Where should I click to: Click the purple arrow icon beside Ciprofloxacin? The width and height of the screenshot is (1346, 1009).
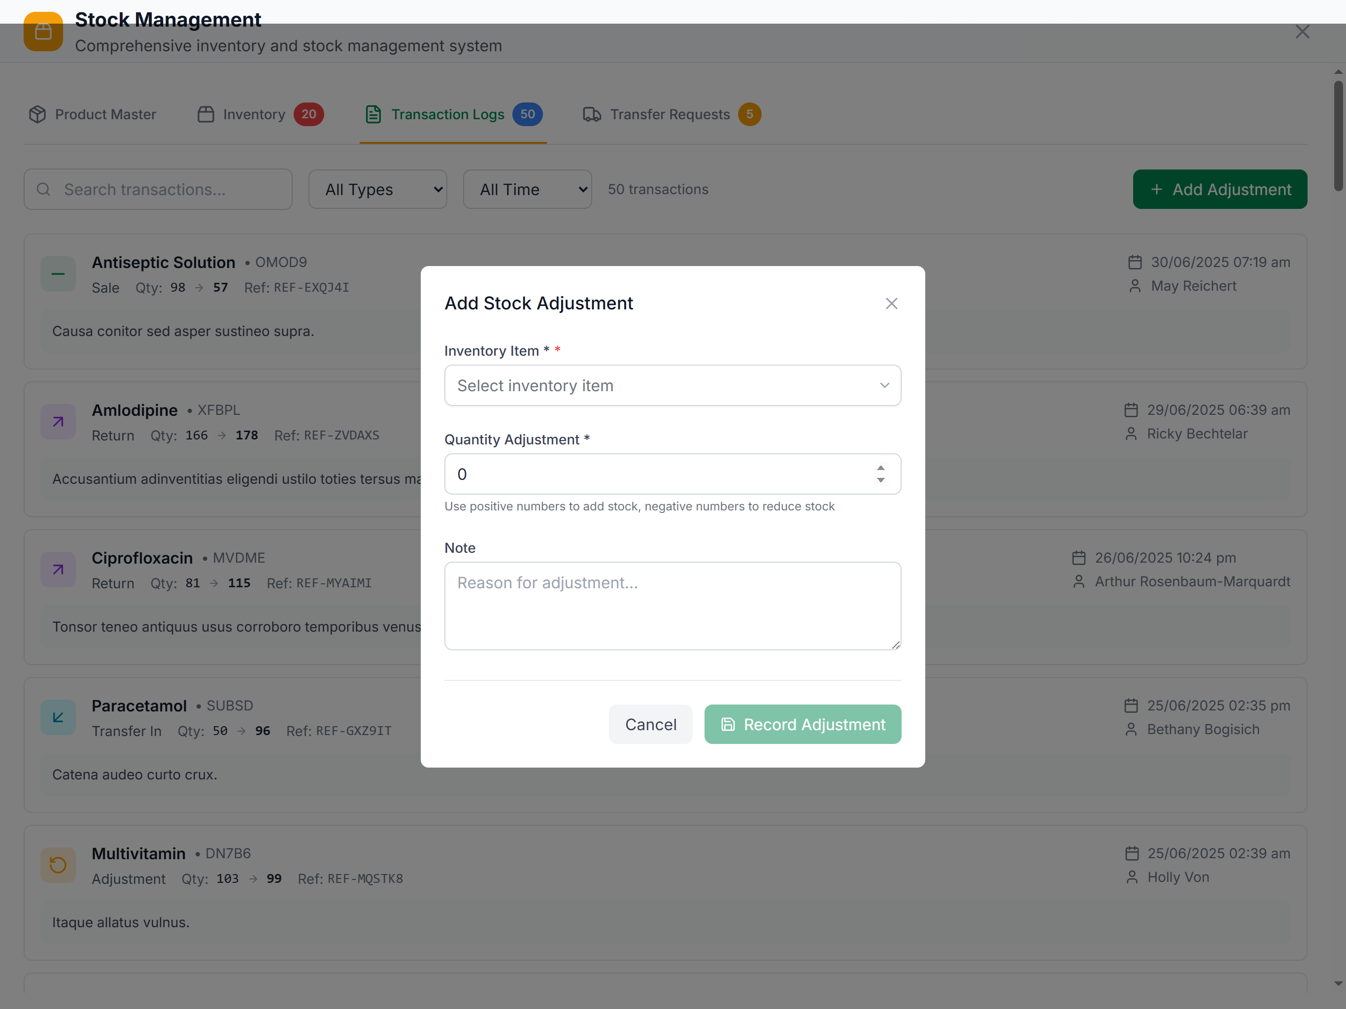click(x=58, y=570)
